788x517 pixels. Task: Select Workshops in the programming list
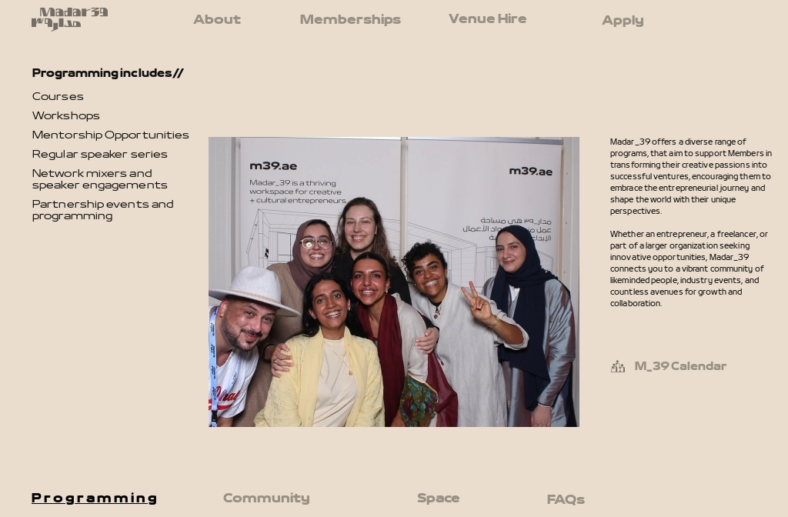tap(66, 115)
